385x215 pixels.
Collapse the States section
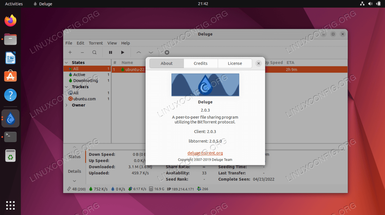66,63
